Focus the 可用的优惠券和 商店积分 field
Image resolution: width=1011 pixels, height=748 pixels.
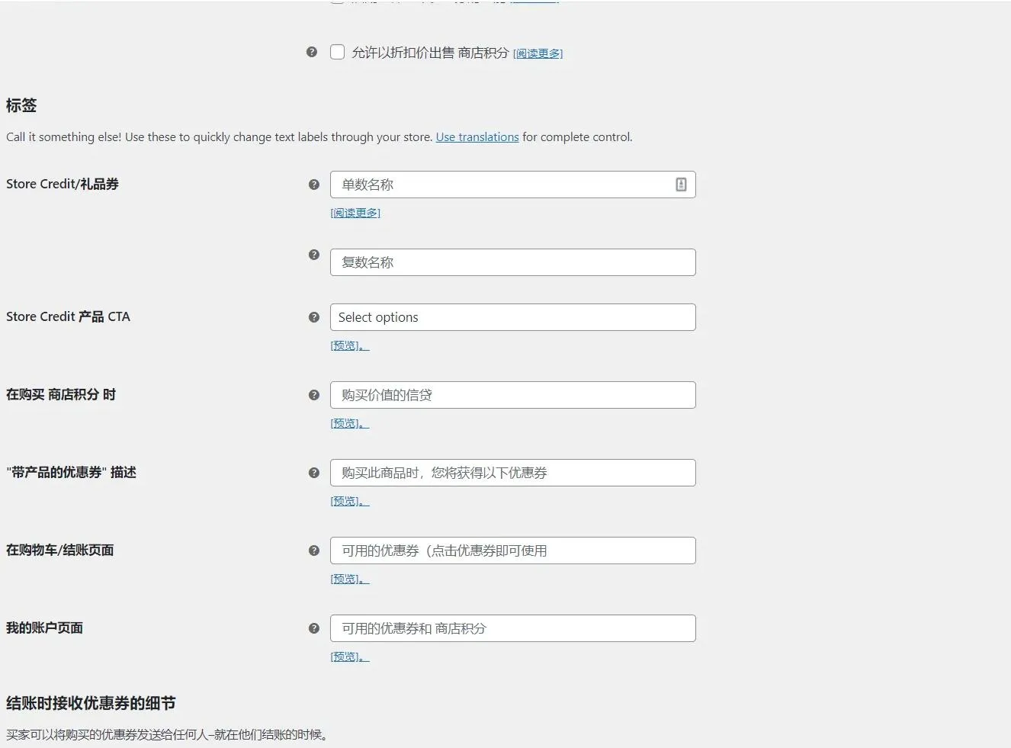[x=512, y=628]
